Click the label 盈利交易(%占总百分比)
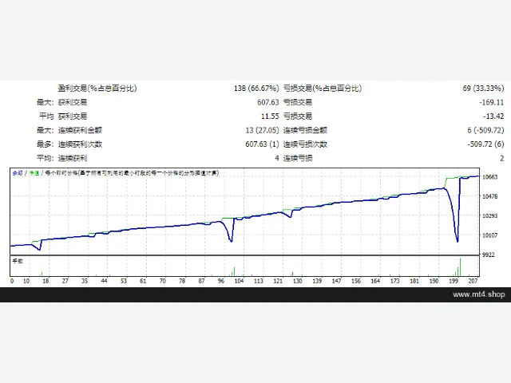Screen dimensions: 511x383 click(97, 89)
